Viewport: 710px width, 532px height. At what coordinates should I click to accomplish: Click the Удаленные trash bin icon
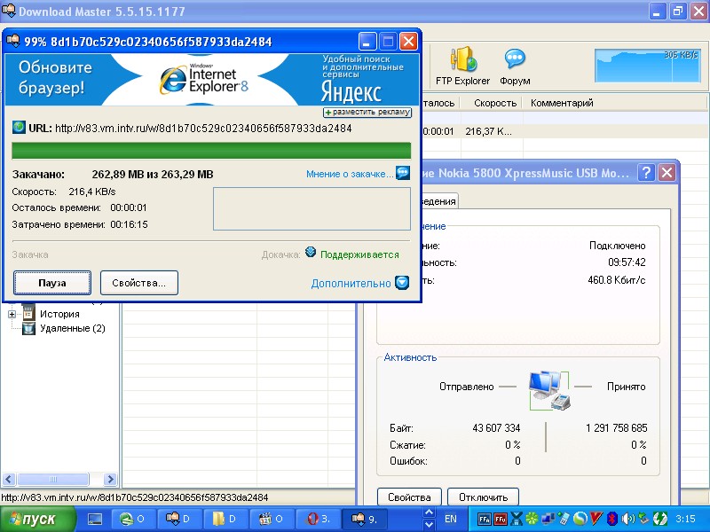(28, 328)
